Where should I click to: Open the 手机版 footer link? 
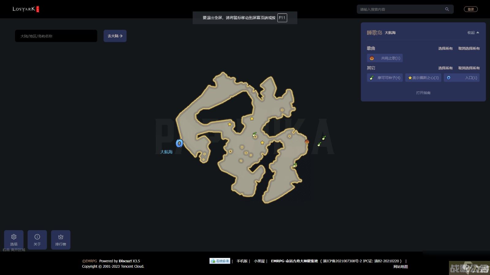pos(242,261)
